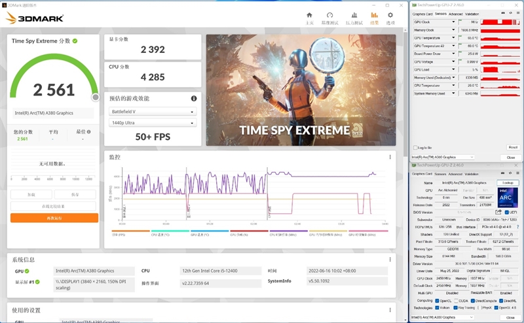The width and height of the screenshot is (524, 323).
Task: Toggle the CUDA computing checkbox
Action: tap(457, 300)
